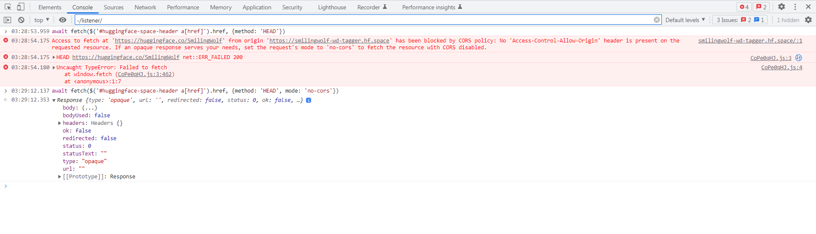Click the Response object info icon
The image size is (816, 234).
pyautogui.click(x=309, y=100)
